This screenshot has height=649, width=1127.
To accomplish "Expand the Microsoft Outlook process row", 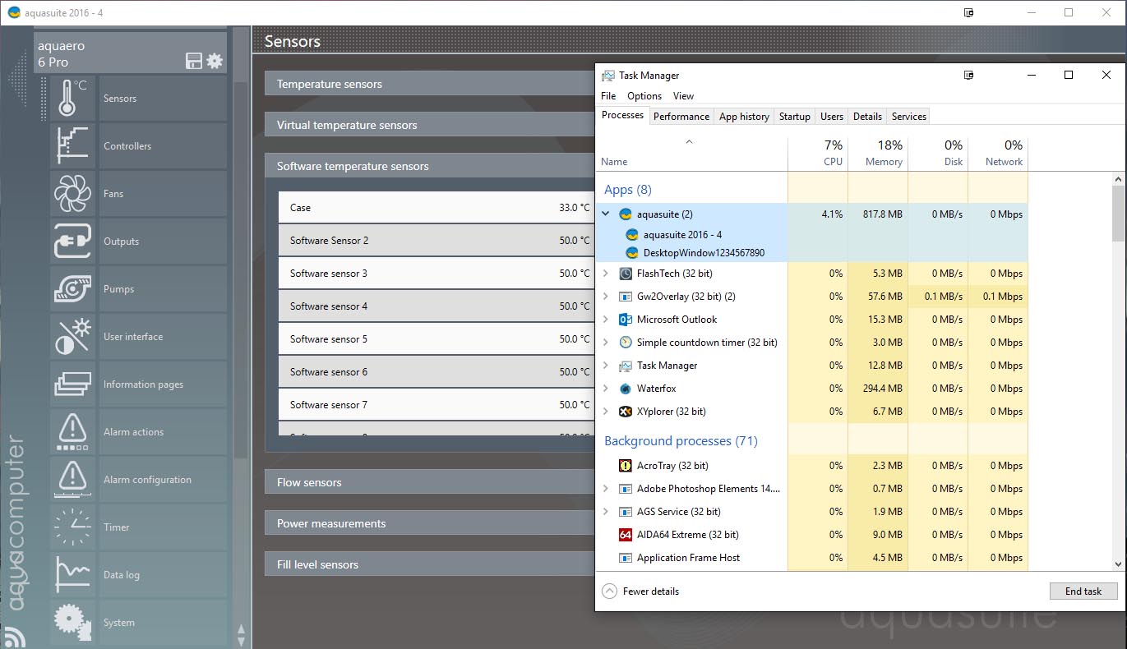I will coord(606,320).
